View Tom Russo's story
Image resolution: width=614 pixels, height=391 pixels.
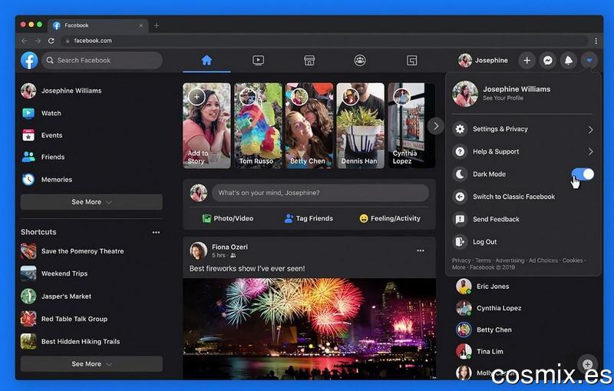click(x=258, y=126)
